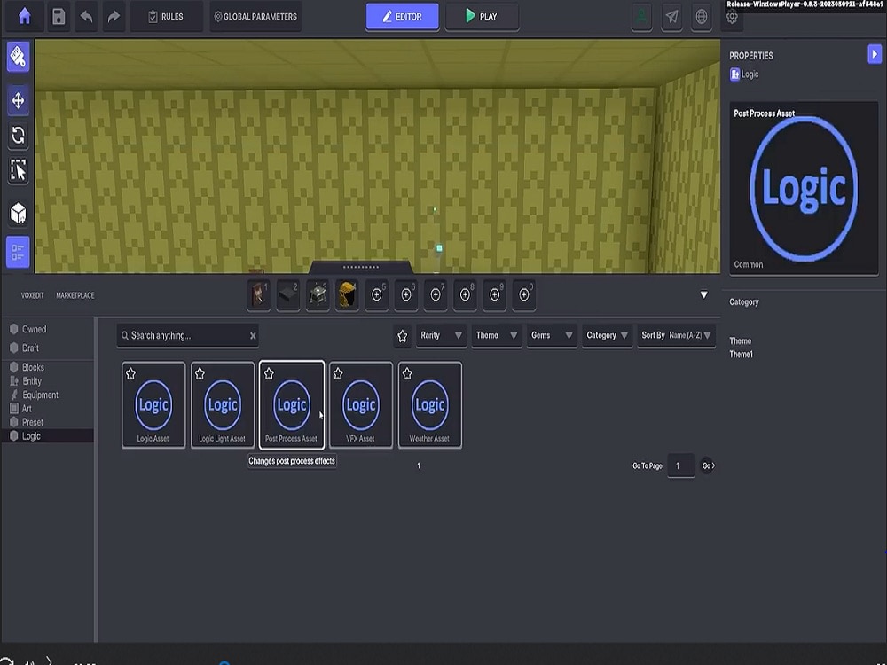Open the Rarity filter dropdown
The image size is (887, 665).
(441, 335)
